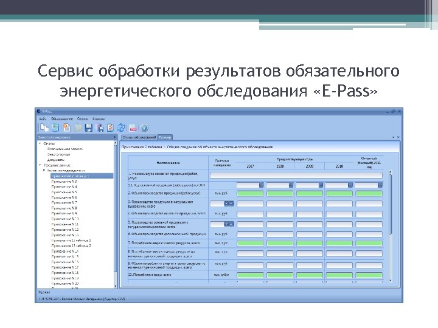Open the 2008 product code dropdown
The image size is (438, 328).
[x=291, y=185]
